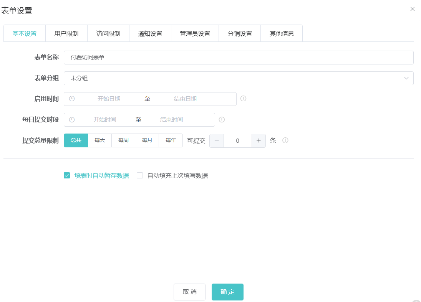Click the plus icon to increase submission count
This screenshot has height=302, width=421.
pyautogui.click(x=259, y=140)
